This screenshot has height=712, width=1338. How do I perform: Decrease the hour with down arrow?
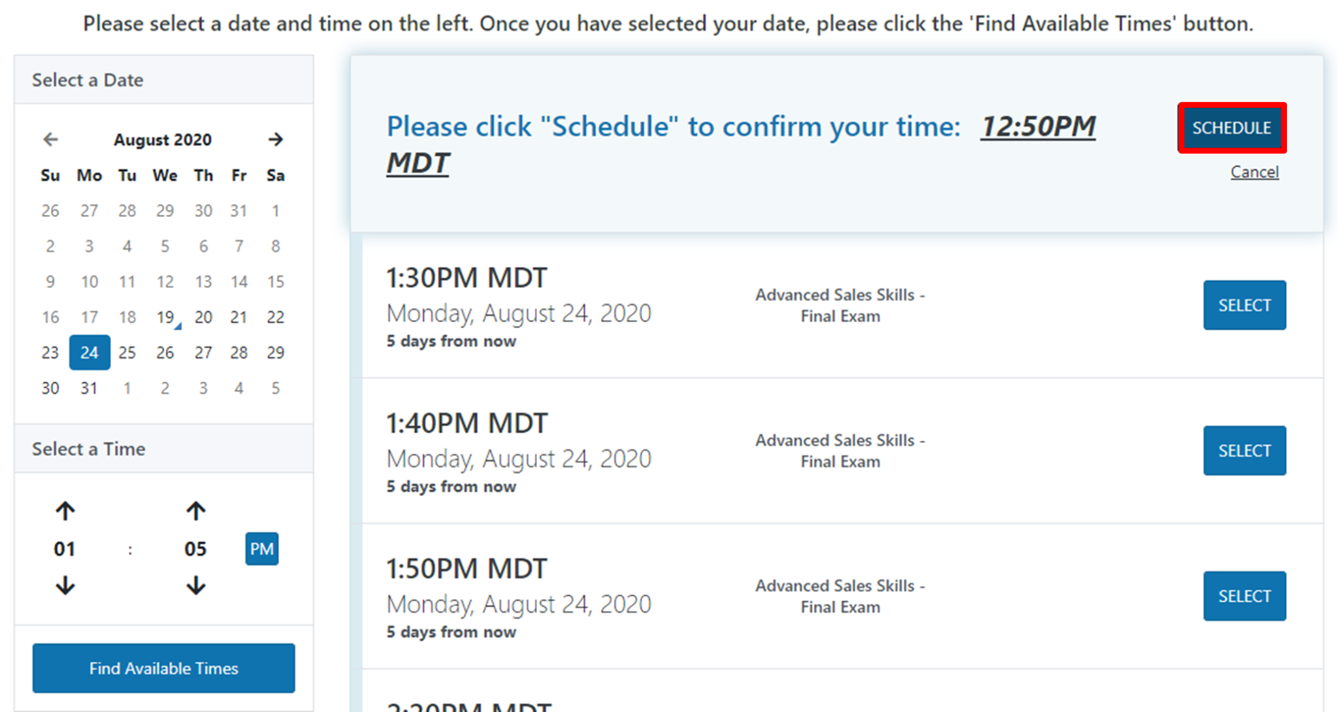click(x=65, y=585)
